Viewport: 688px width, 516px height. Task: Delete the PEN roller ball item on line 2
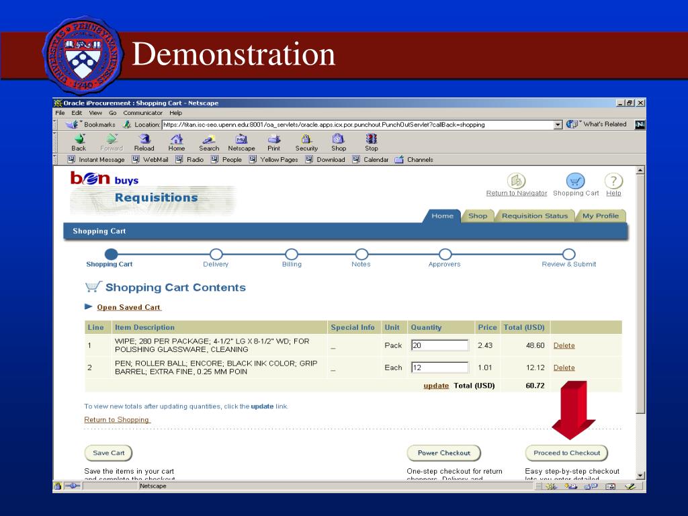[x=564, y=368]
